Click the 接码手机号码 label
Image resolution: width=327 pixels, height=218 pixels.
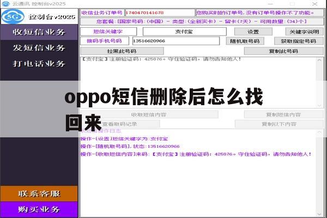[105, 41]
